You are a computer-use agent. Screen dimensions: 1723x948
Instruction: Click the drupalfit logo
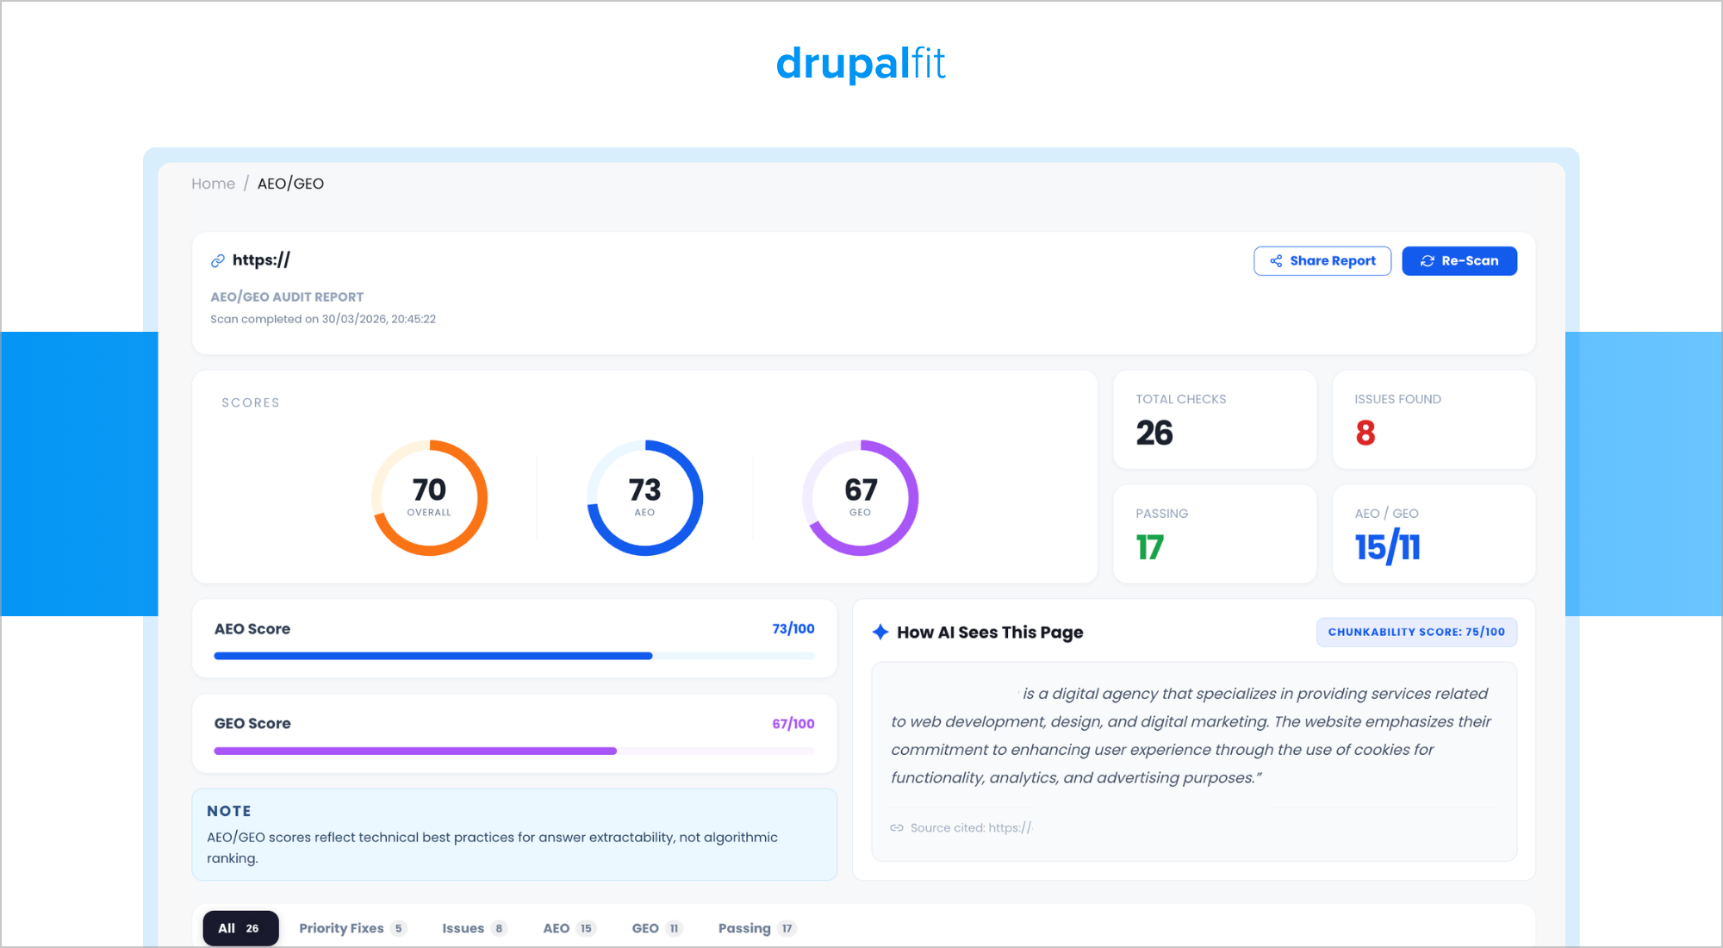click(x=861, y=64)
